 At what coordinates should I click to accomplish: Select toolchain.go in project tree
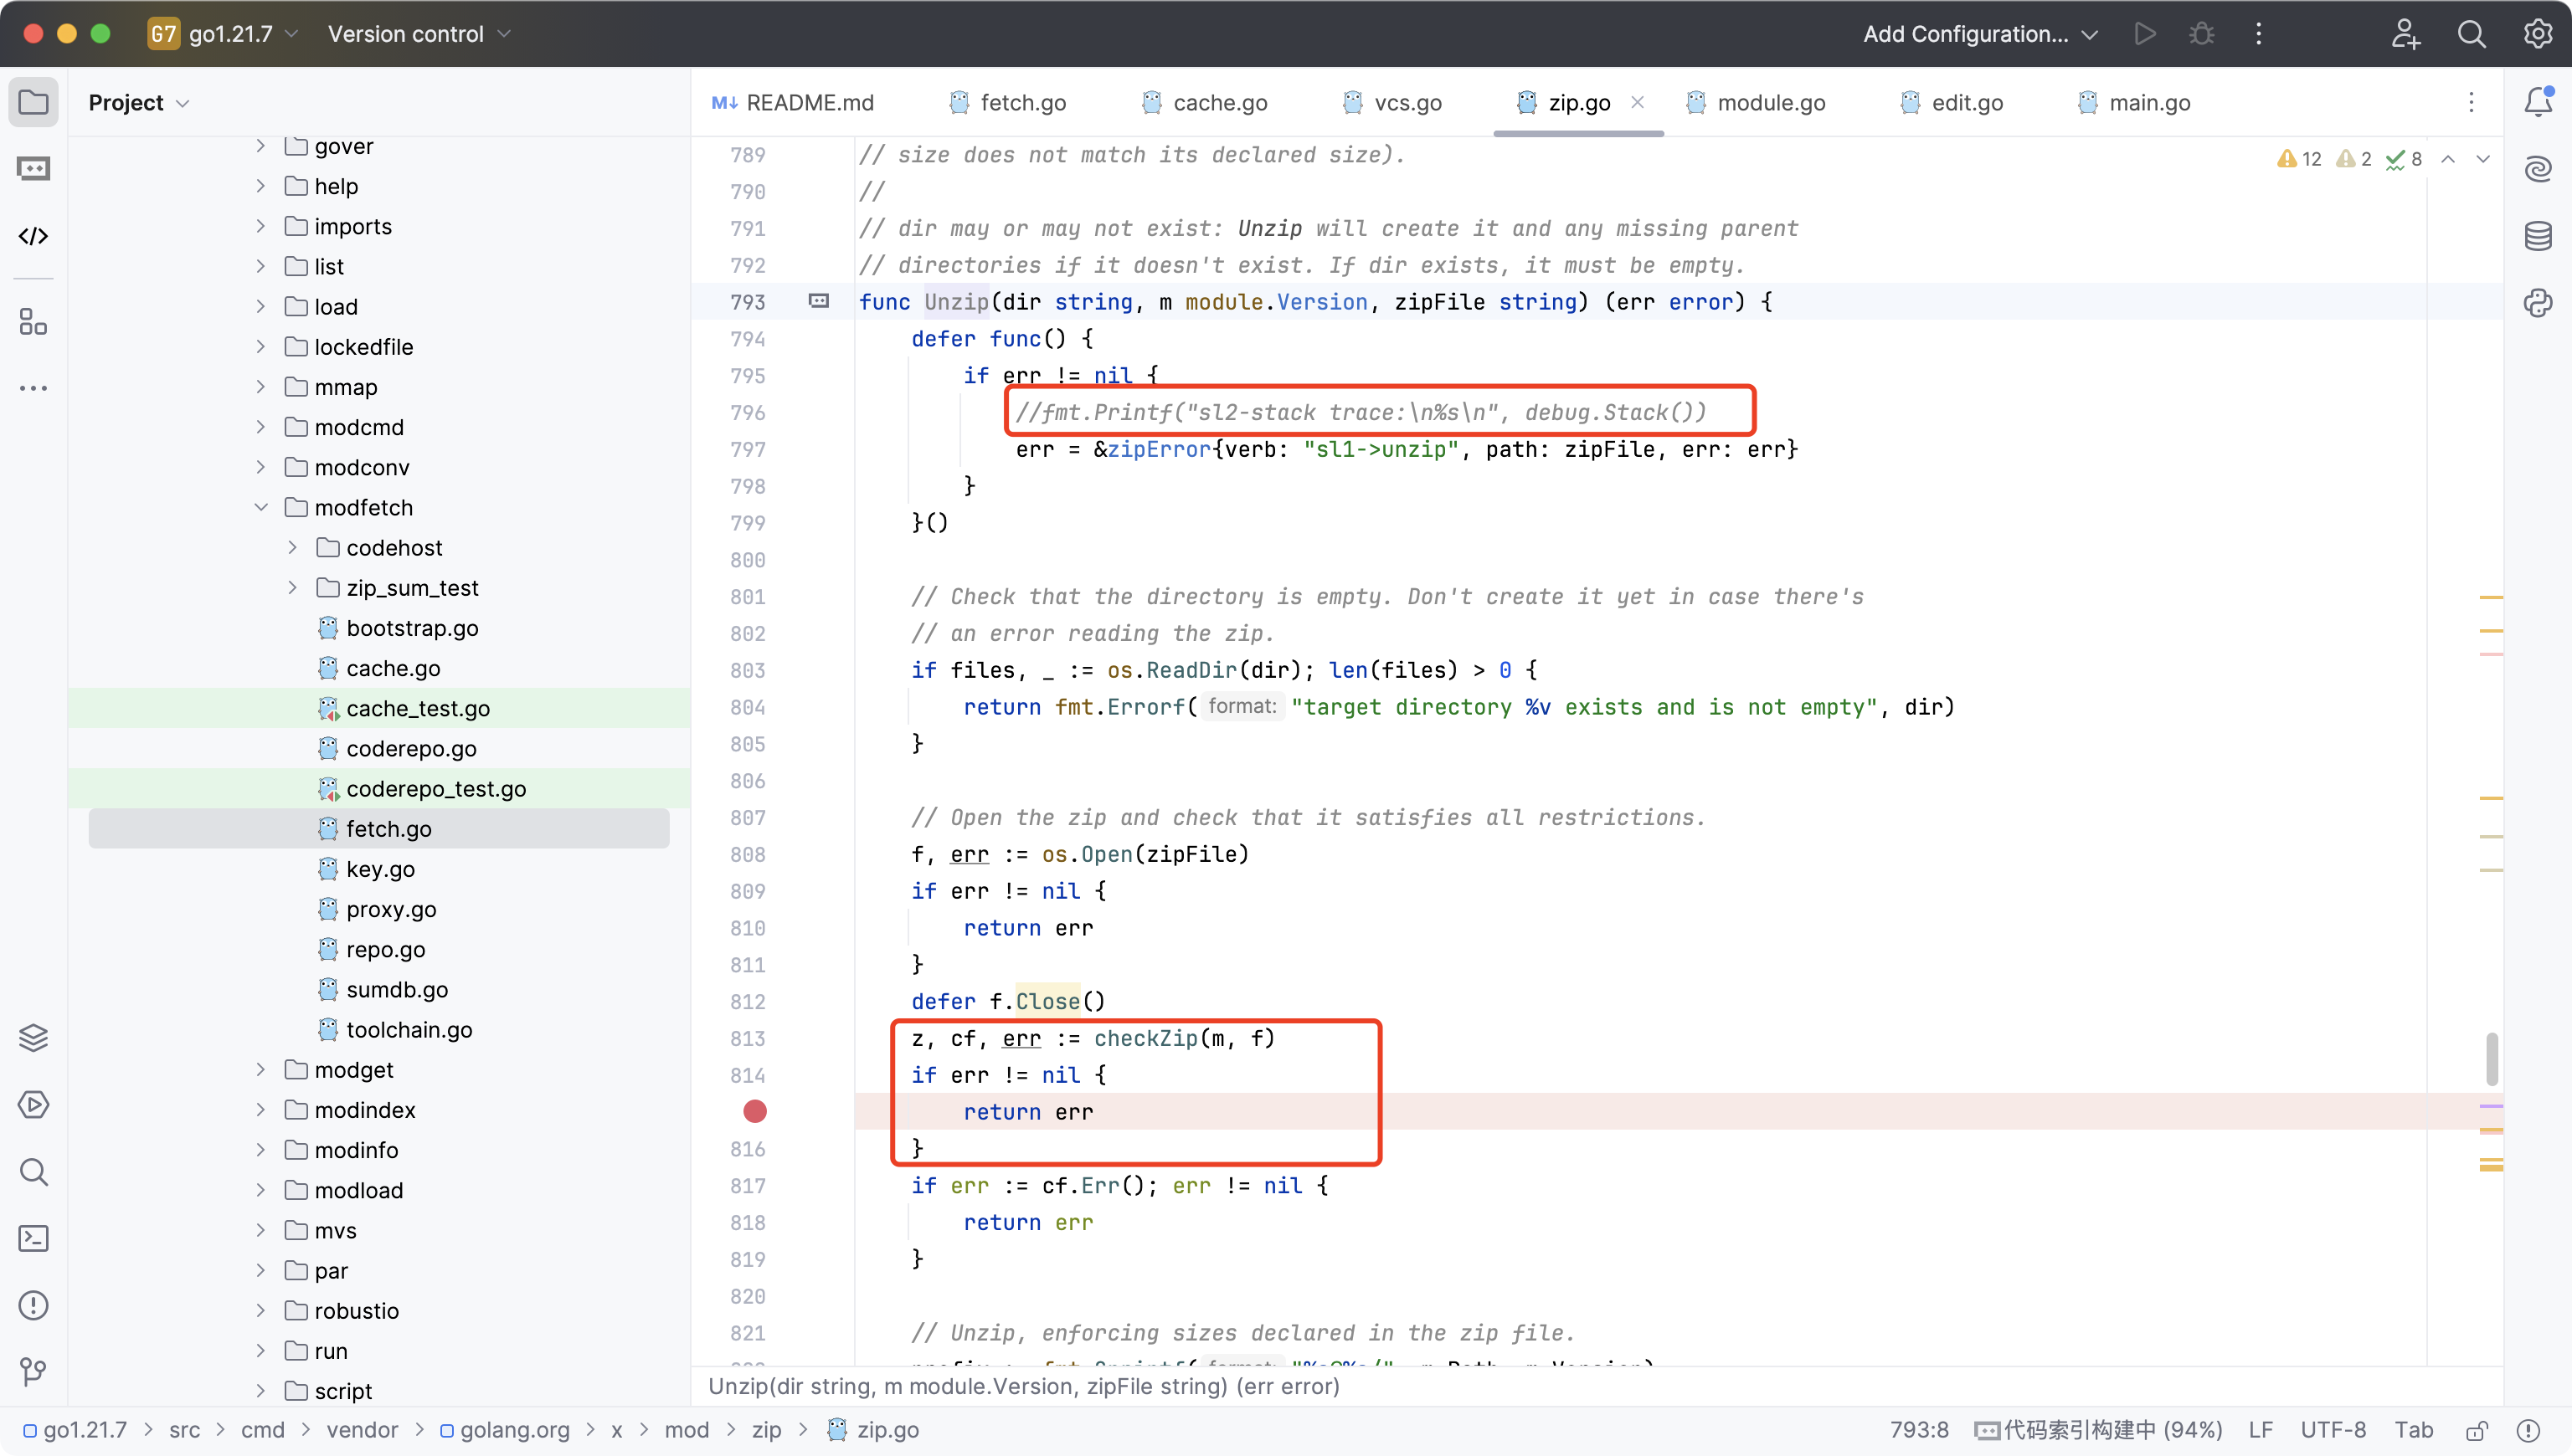(x=409, y=1029)
